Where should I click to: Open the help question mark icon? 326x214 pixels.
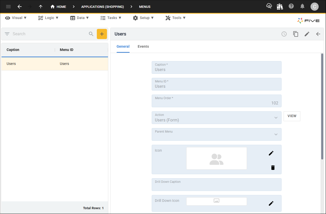[x=291, y=6]
